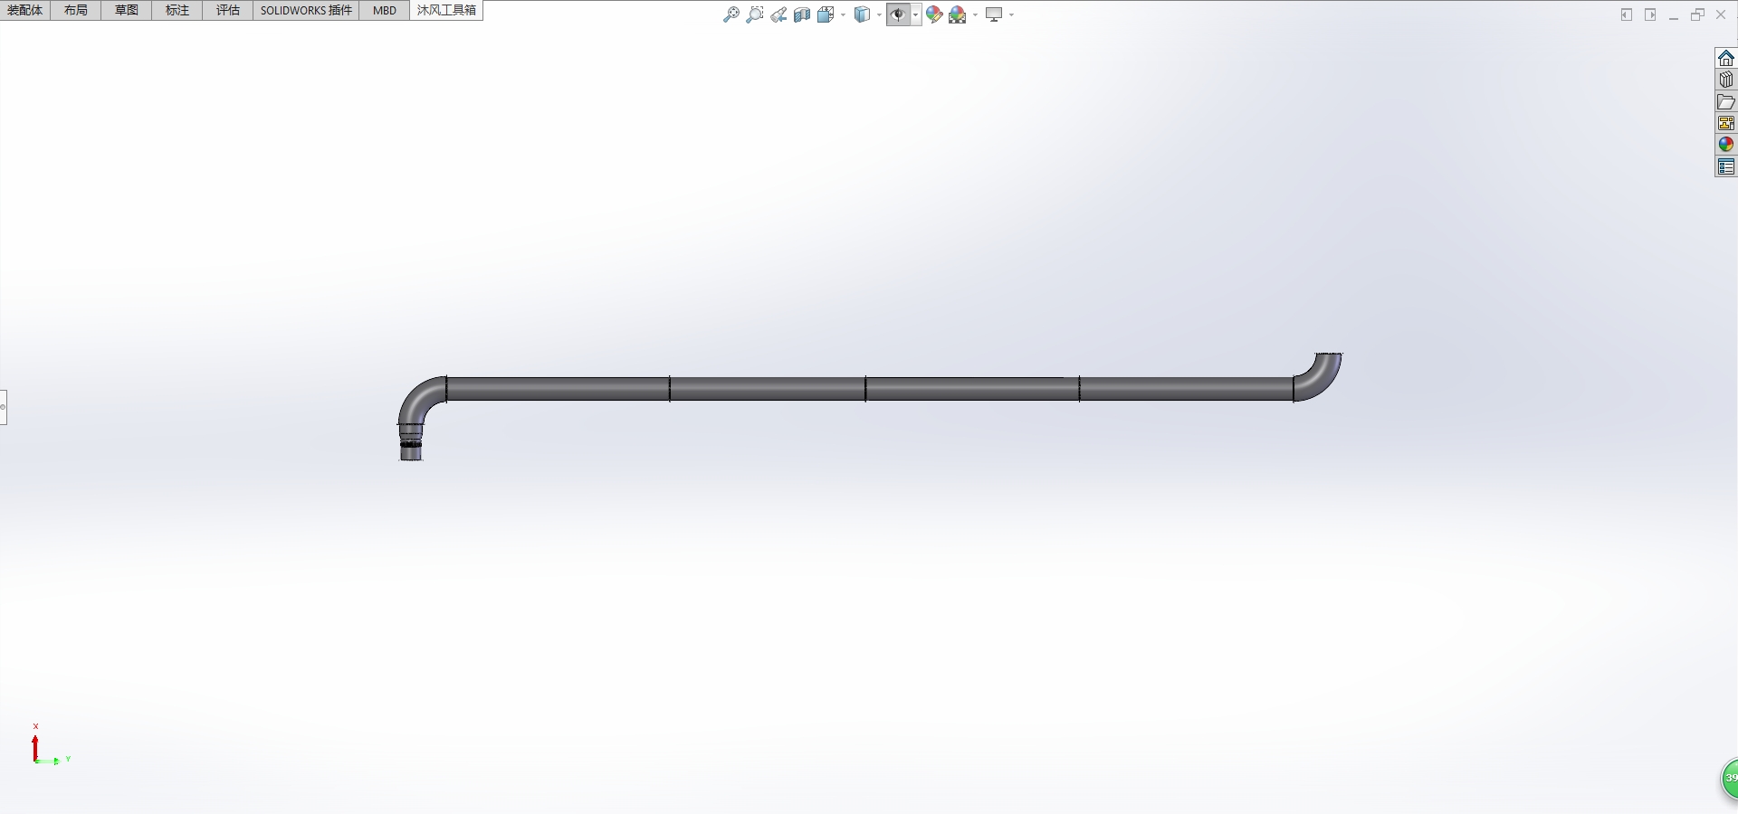Image resolution: width=1738 pixels, height=814 pixels.
Task: Open the Display Style dropdown arrow
Action: [879, 14]
